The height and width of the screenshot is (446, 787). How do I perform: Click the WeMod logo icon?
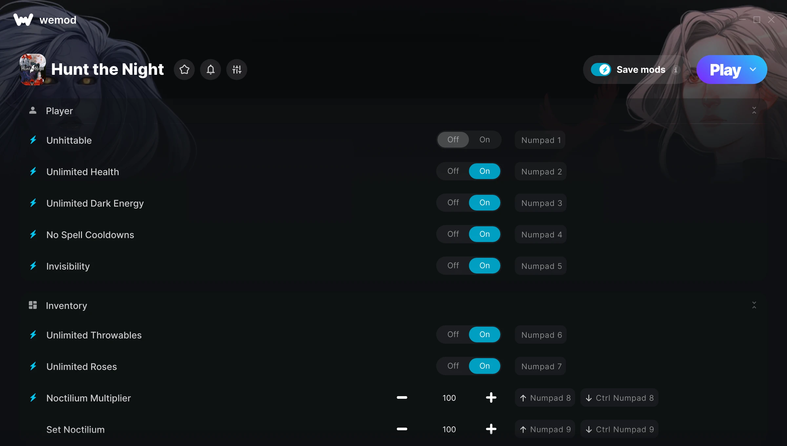pos(23,20)
